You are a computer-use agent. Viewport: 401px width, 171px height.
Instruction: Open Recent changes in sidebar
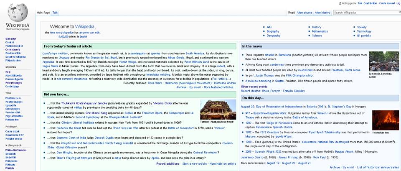click(x=13, y=83)
